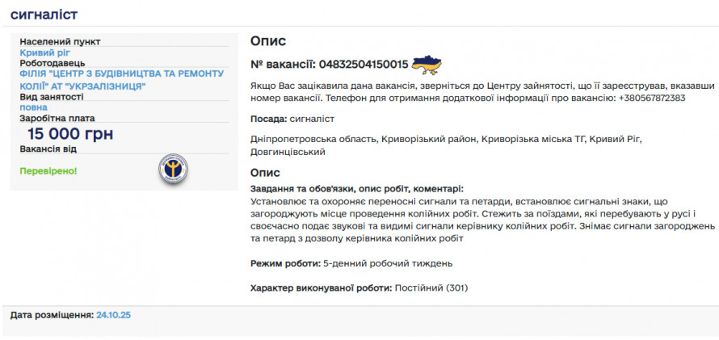
Task: Click the Ukraine map icon beside vacancy number
Action: pos(427,65)
